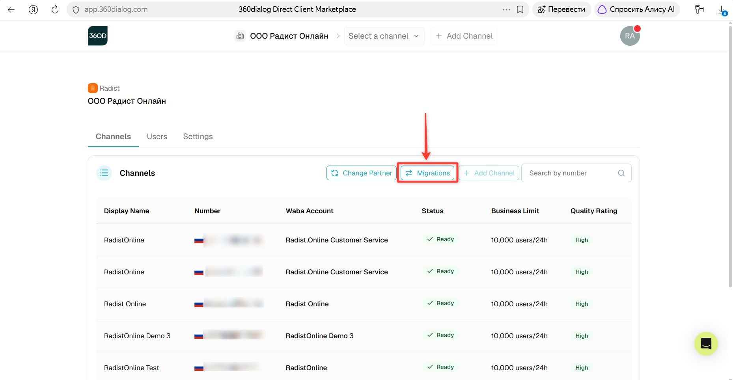Click the High rating of Radist Online
This screenshot has width=733, height=380.
click(x=582, y=304)
